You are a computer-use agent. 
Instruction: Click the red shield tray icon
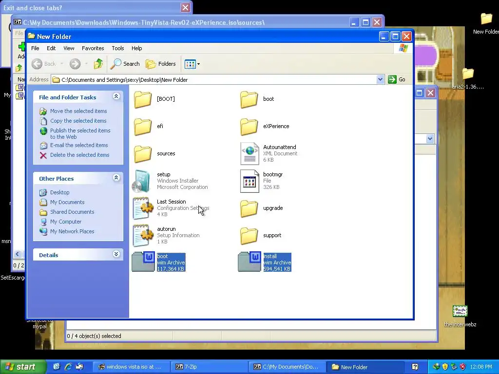coord(462,367)
